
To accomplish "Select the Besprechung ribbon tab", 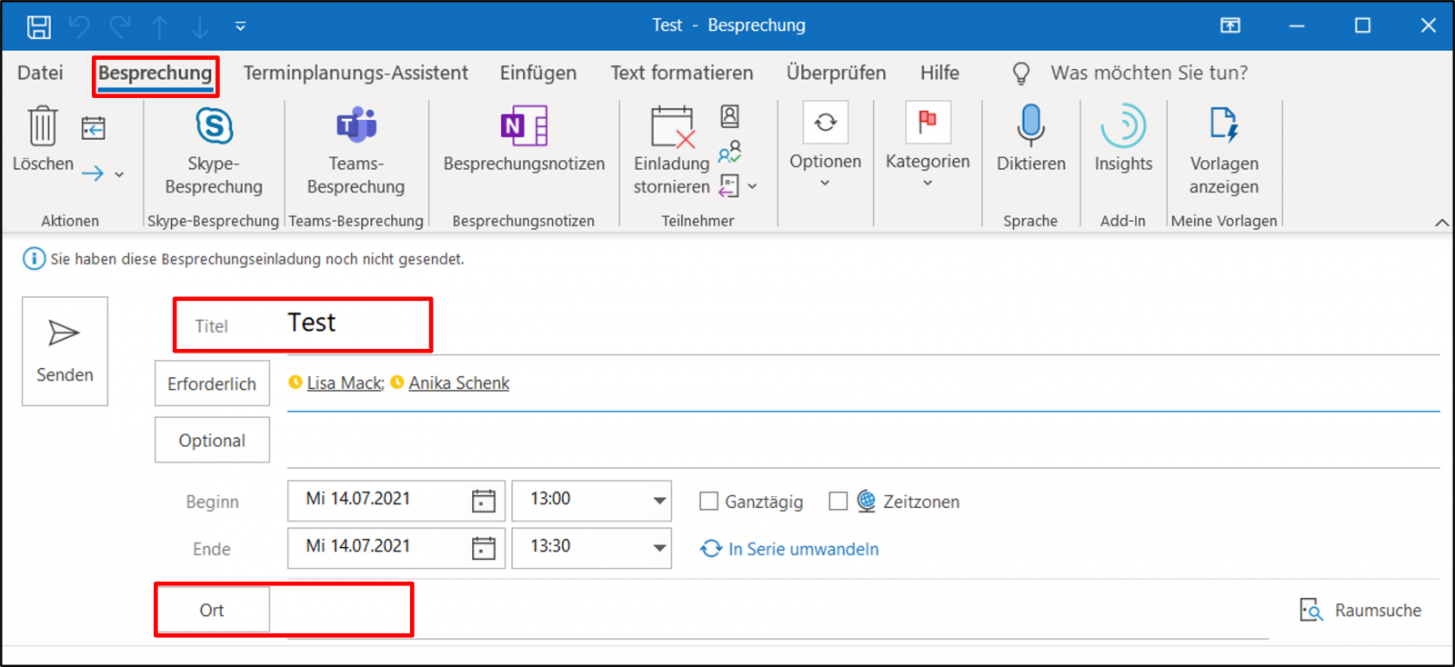I will tap(156, 73).
